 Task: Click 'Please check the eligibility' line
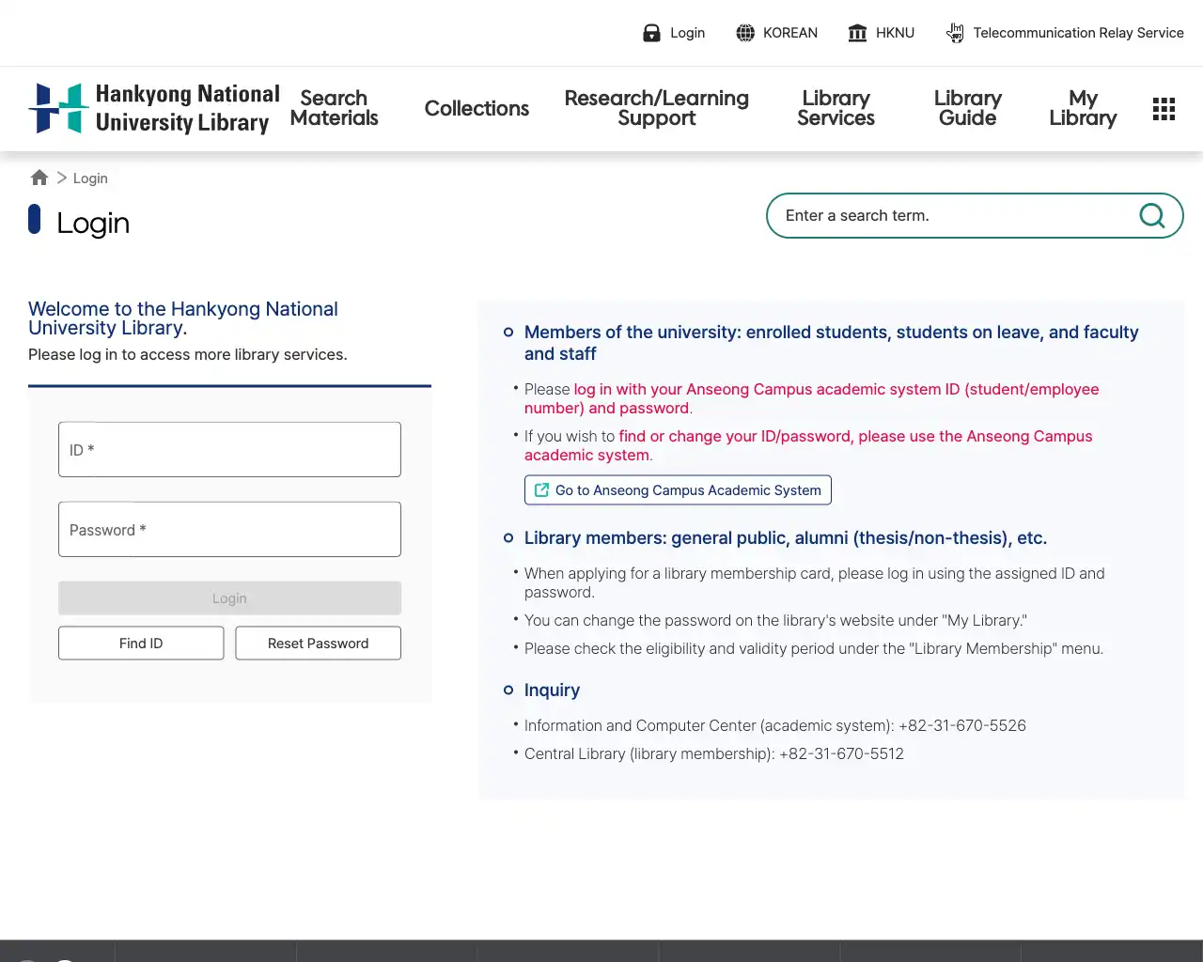coord(814,648)
